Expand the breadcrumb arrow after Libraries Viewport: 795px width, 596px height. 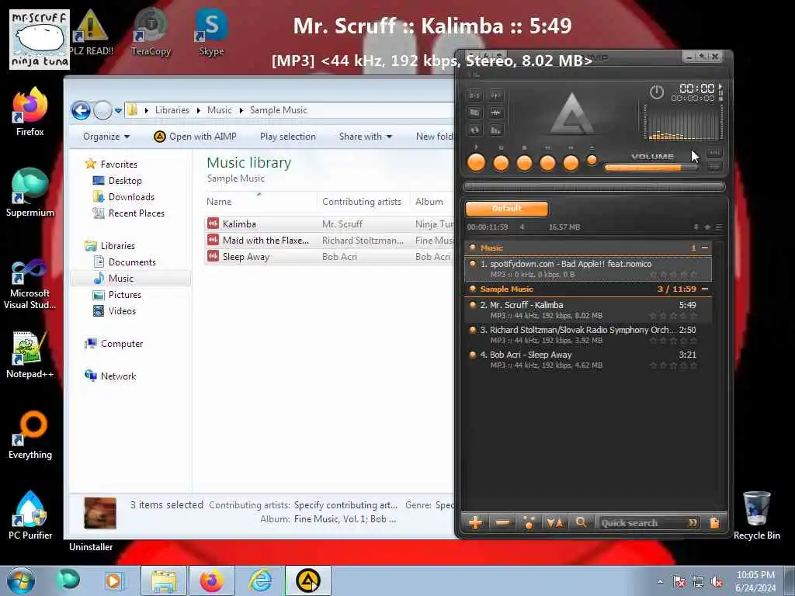tap(198, 110)
